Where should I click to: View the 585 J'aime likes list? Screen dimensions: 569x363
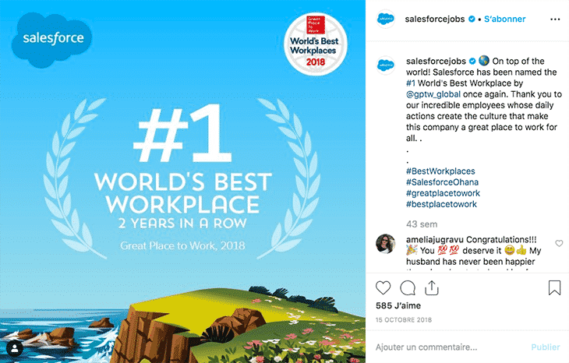tap(398, 305)
